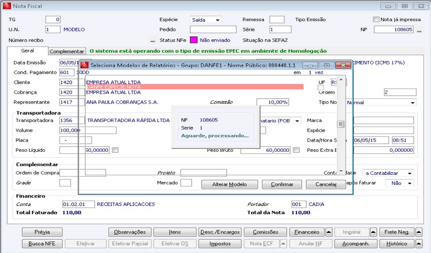Switch to the Geral tab
Image resolution: width=431 pixels, height=253 pixels.
(x=27, y=51)
